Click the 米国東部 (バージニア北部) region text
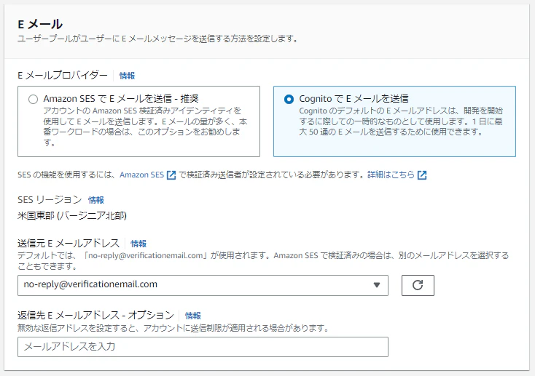This screenshot has width=535, height=376. 72,215
